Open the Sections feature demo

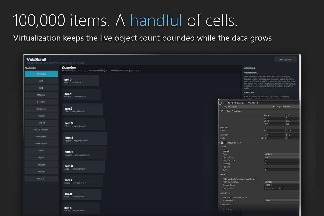click(x=41, y=102)
